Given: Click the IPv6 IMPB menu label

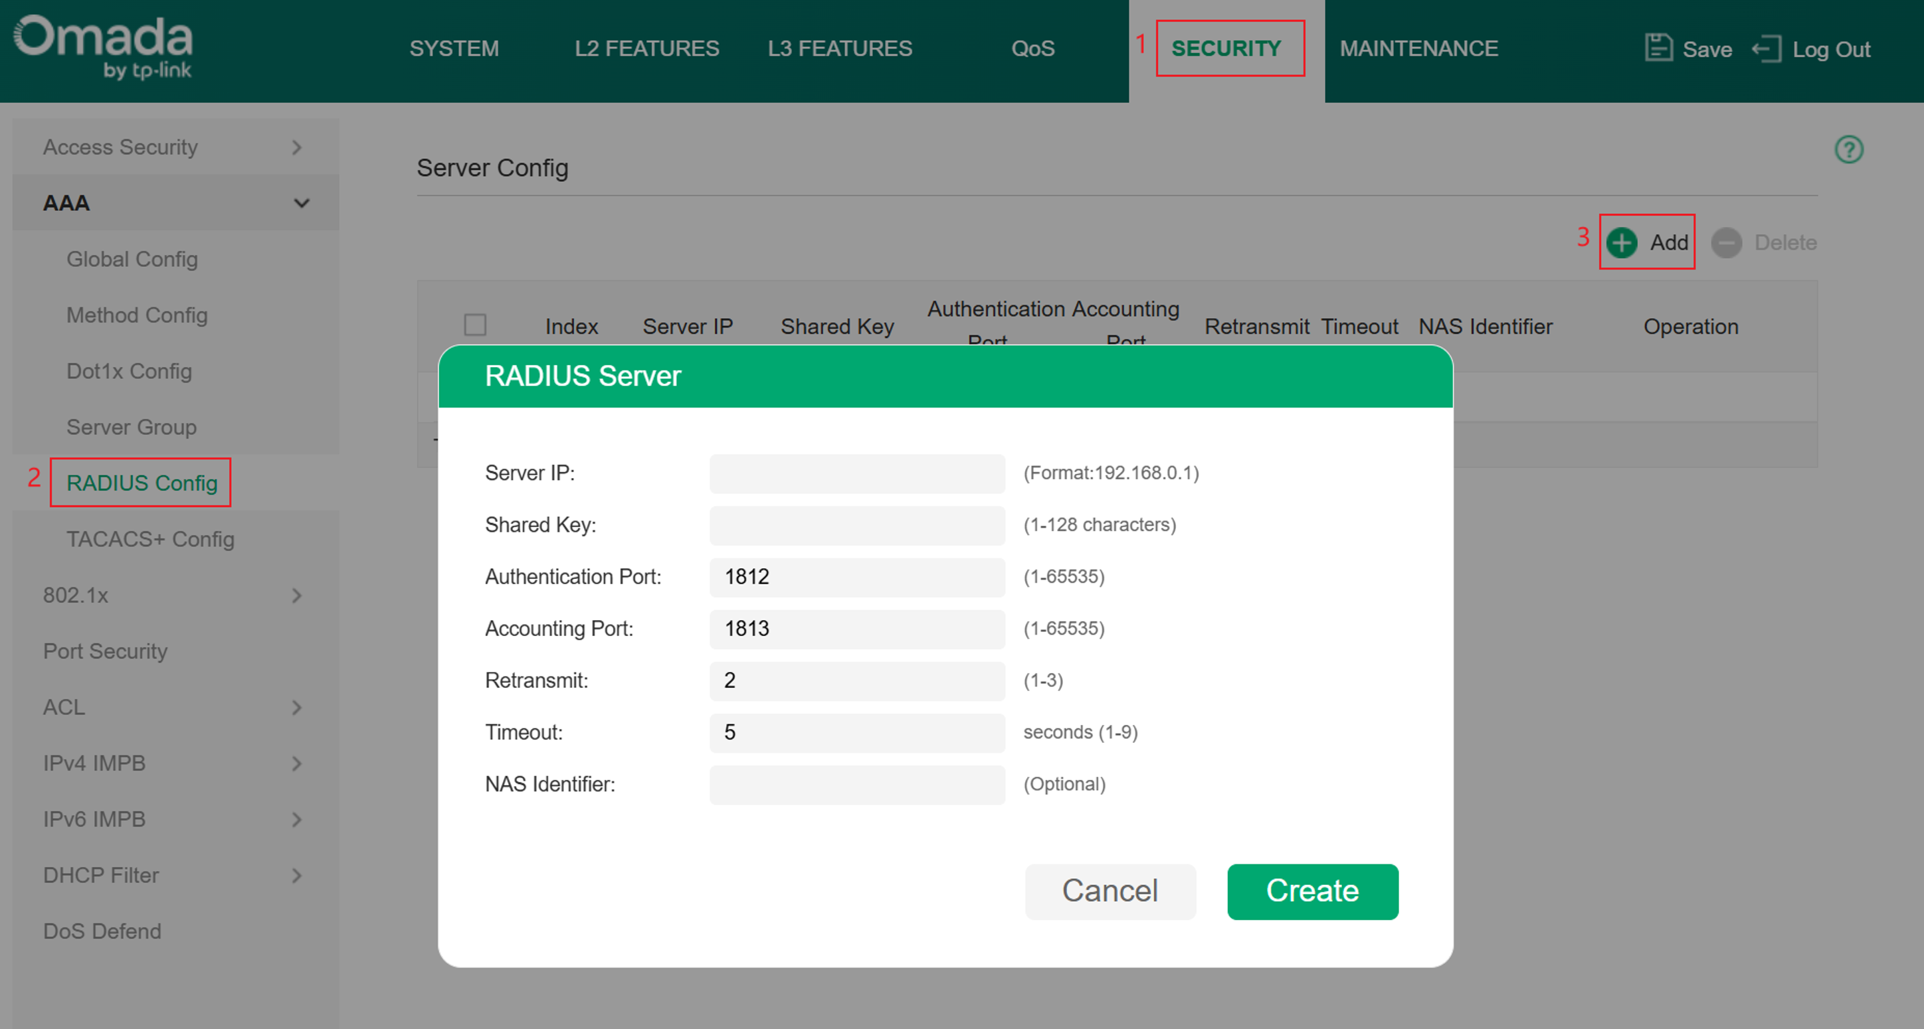Looking at the screenshot, I should click(x=94, y=819).
